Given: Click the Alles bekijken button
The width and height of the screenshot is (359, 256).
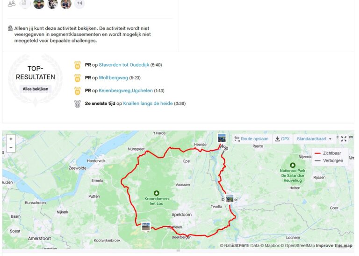Looking at the screenshot, I should click(x=35, y=89).
